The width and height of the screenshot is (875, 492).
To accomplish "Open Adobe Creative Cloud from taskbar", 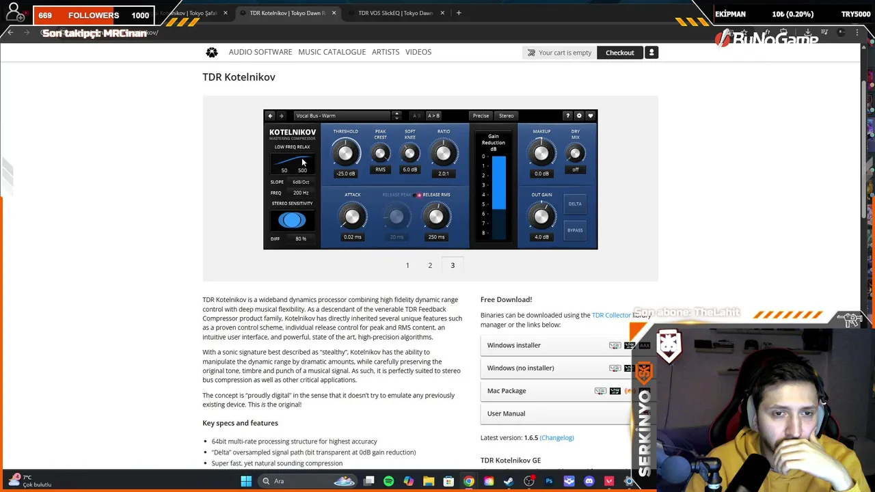I will click(x=489, y=481).
